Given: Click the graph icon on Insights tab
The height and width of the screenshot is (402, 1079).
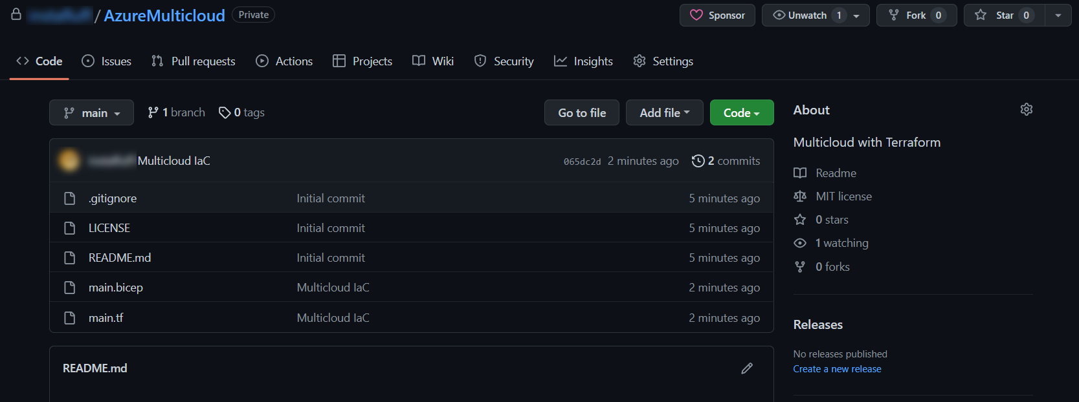Looking at the screenshot, I should (561, 61).
